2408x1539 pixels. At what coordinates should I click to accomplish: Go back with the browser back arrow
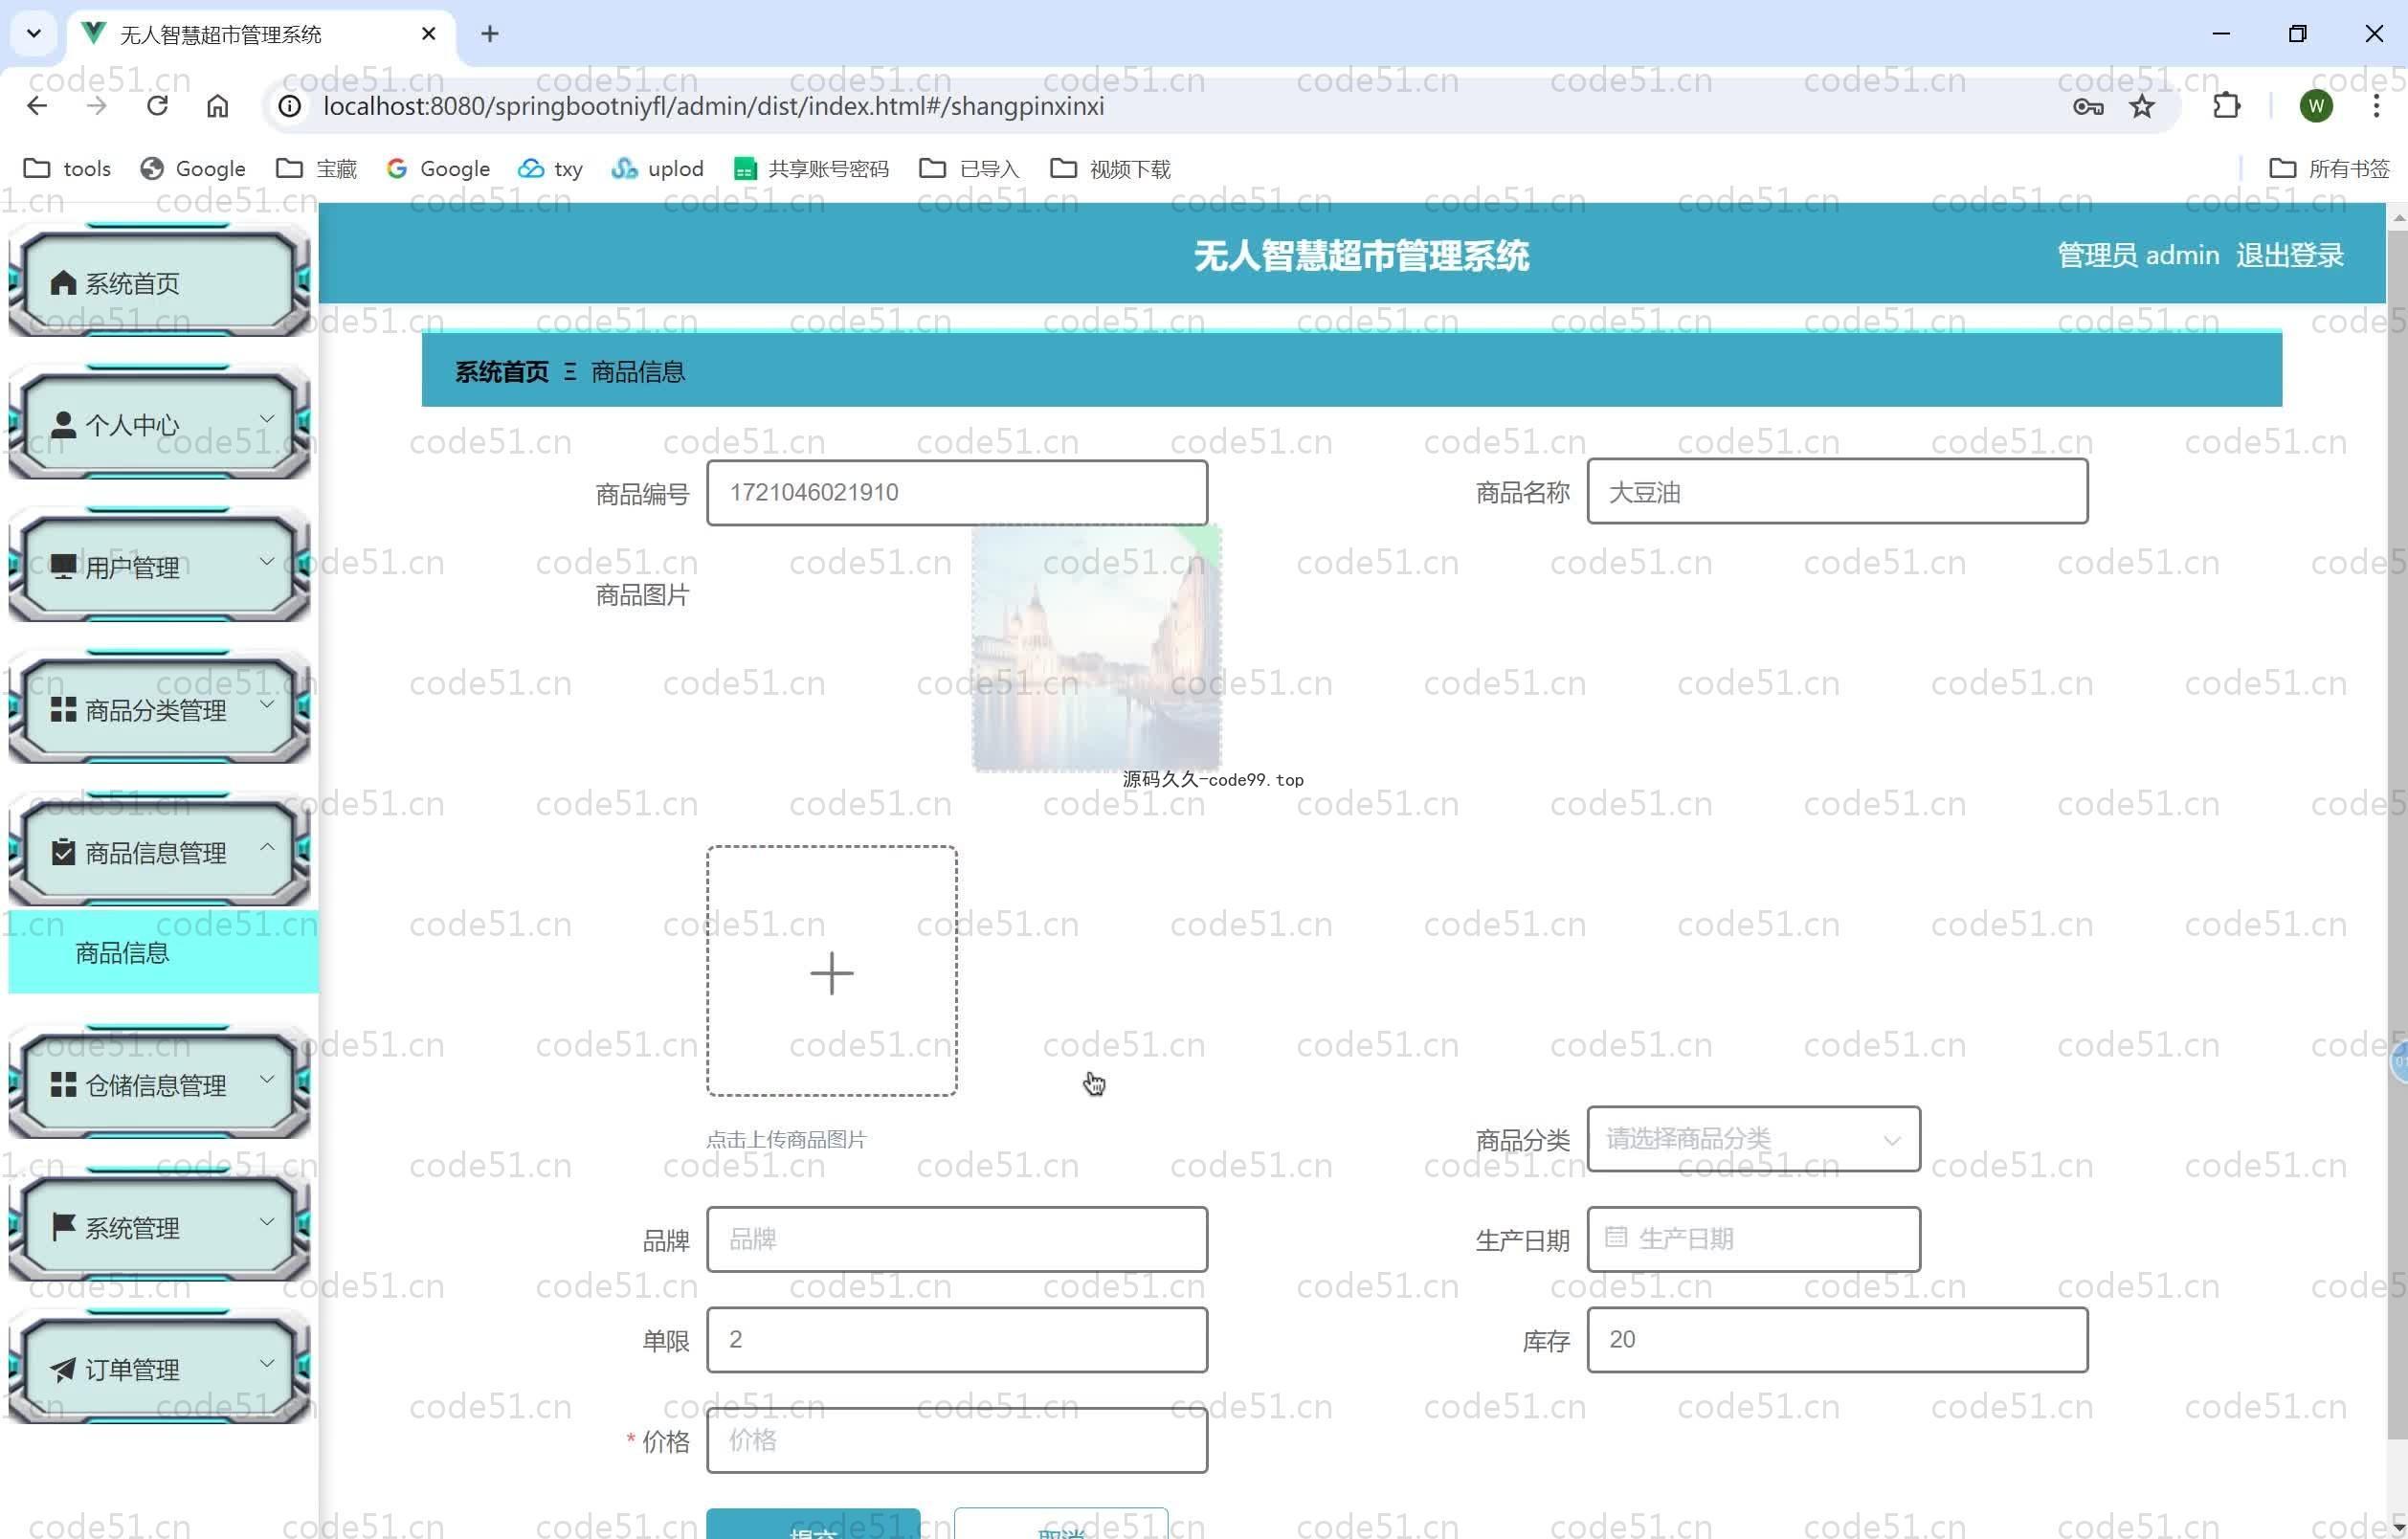[x=37, y=106]
